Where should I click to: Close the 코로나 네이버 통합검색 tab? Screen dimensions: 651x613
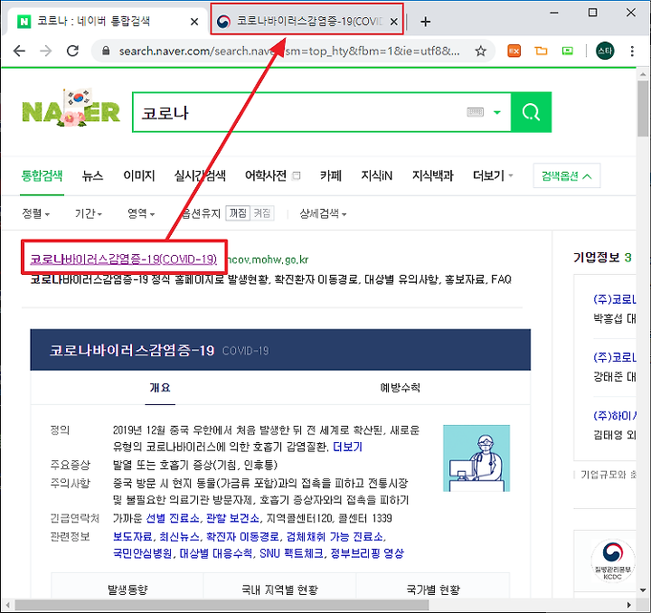(193, 22)
